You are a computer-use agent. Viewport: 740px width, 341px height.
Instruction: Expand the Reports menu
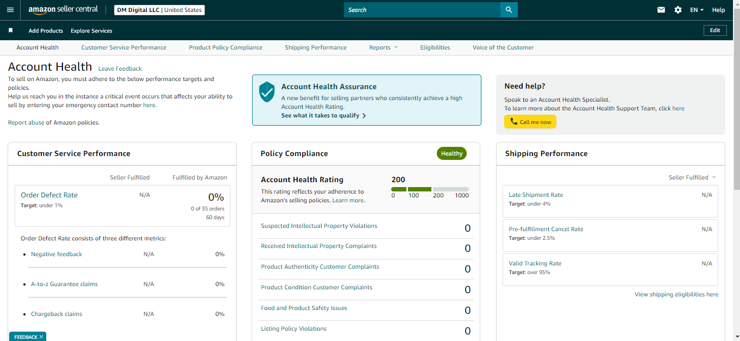click(383, 47)
